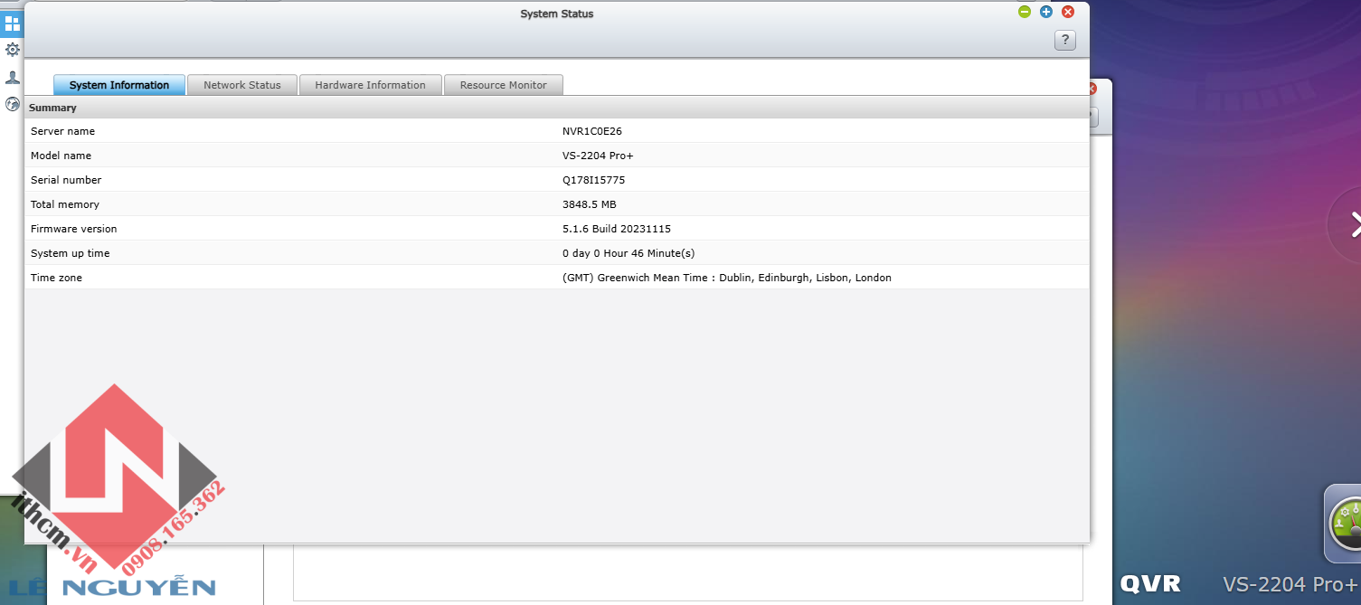Click the QVR logo on desktop
The image size is (1361, 605).
click(1150, 584)
